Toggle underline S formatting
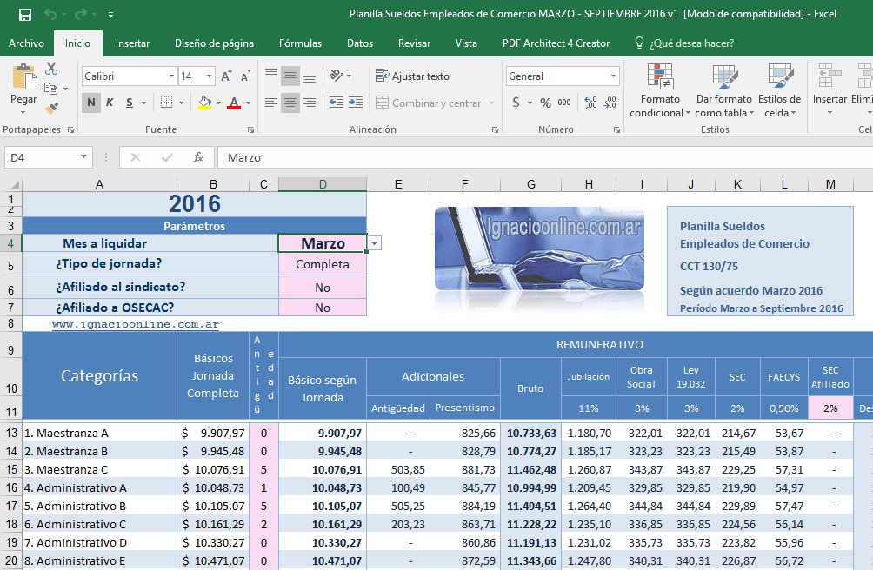This screenshot has height=570, width=873. click(130, 103)
